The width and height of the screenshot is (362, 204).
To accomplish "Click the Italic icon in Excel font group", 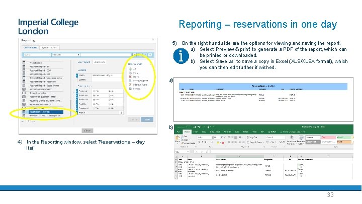I will (x=203, y=142).
